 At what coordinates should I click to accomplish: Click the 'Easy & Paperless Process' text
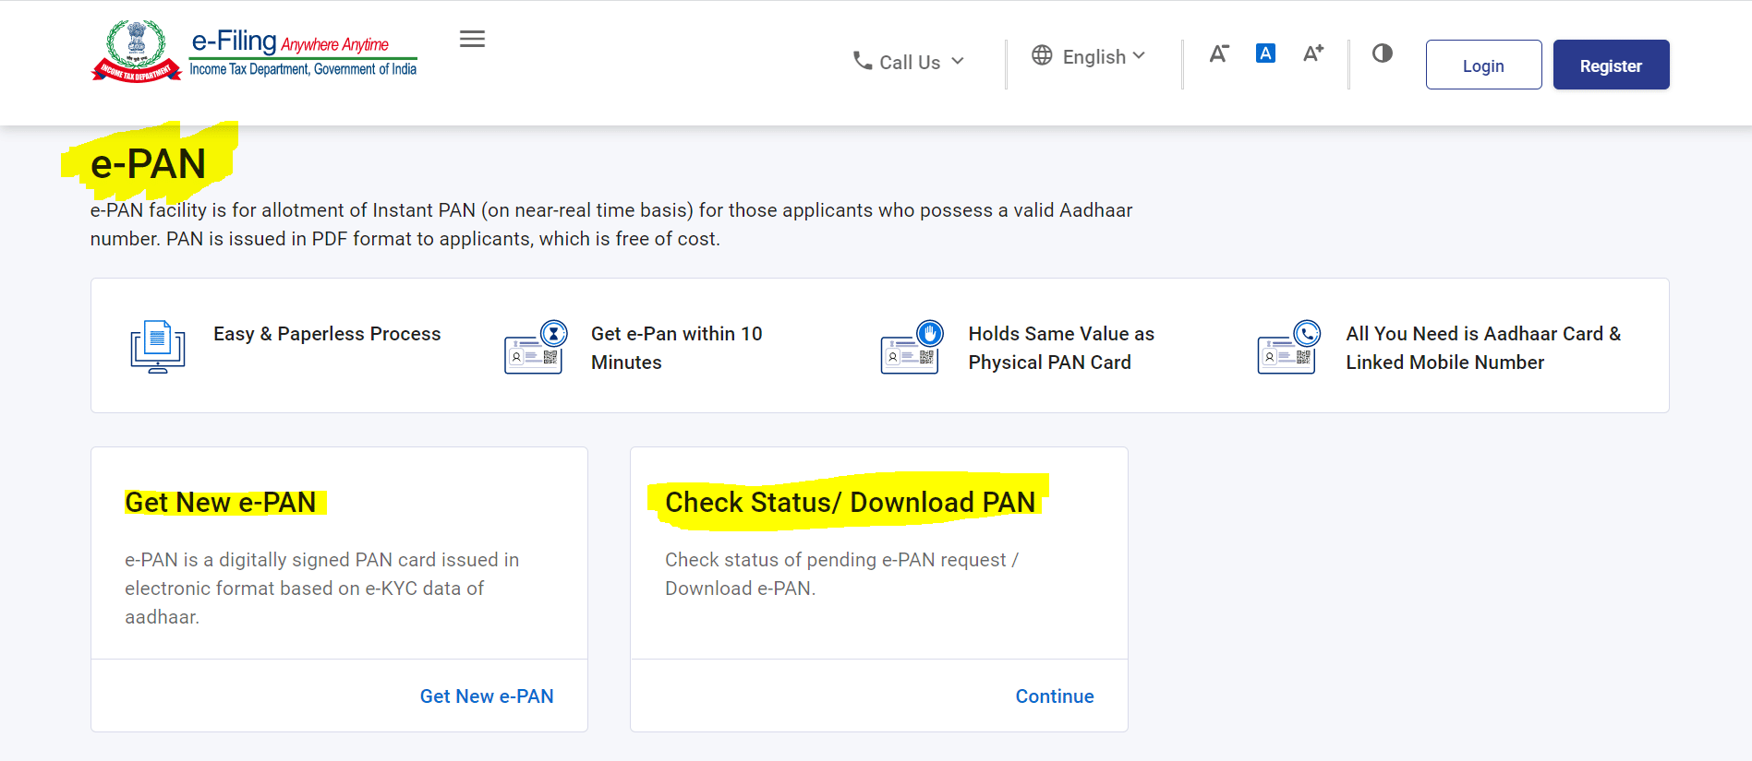327,334
